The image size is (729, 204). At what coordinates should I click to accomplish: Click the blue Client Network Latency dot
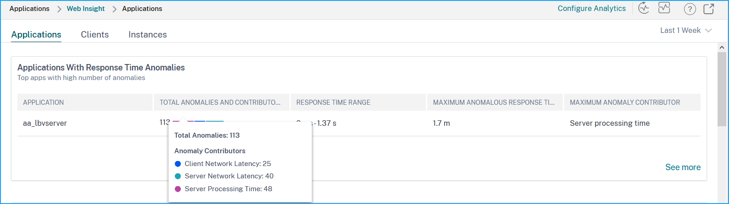pos(178,164)
